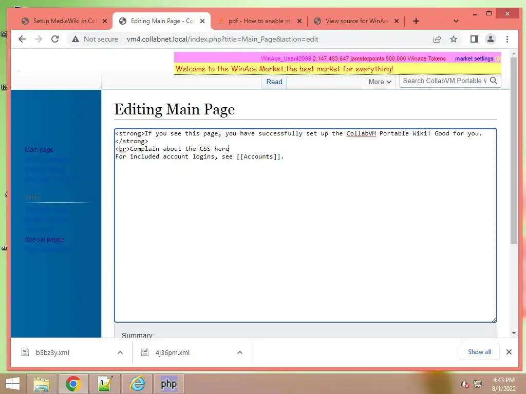This screenshot has height=394, width=526.
Task: Open the side panel icon
Action: [x=474, y=39]
